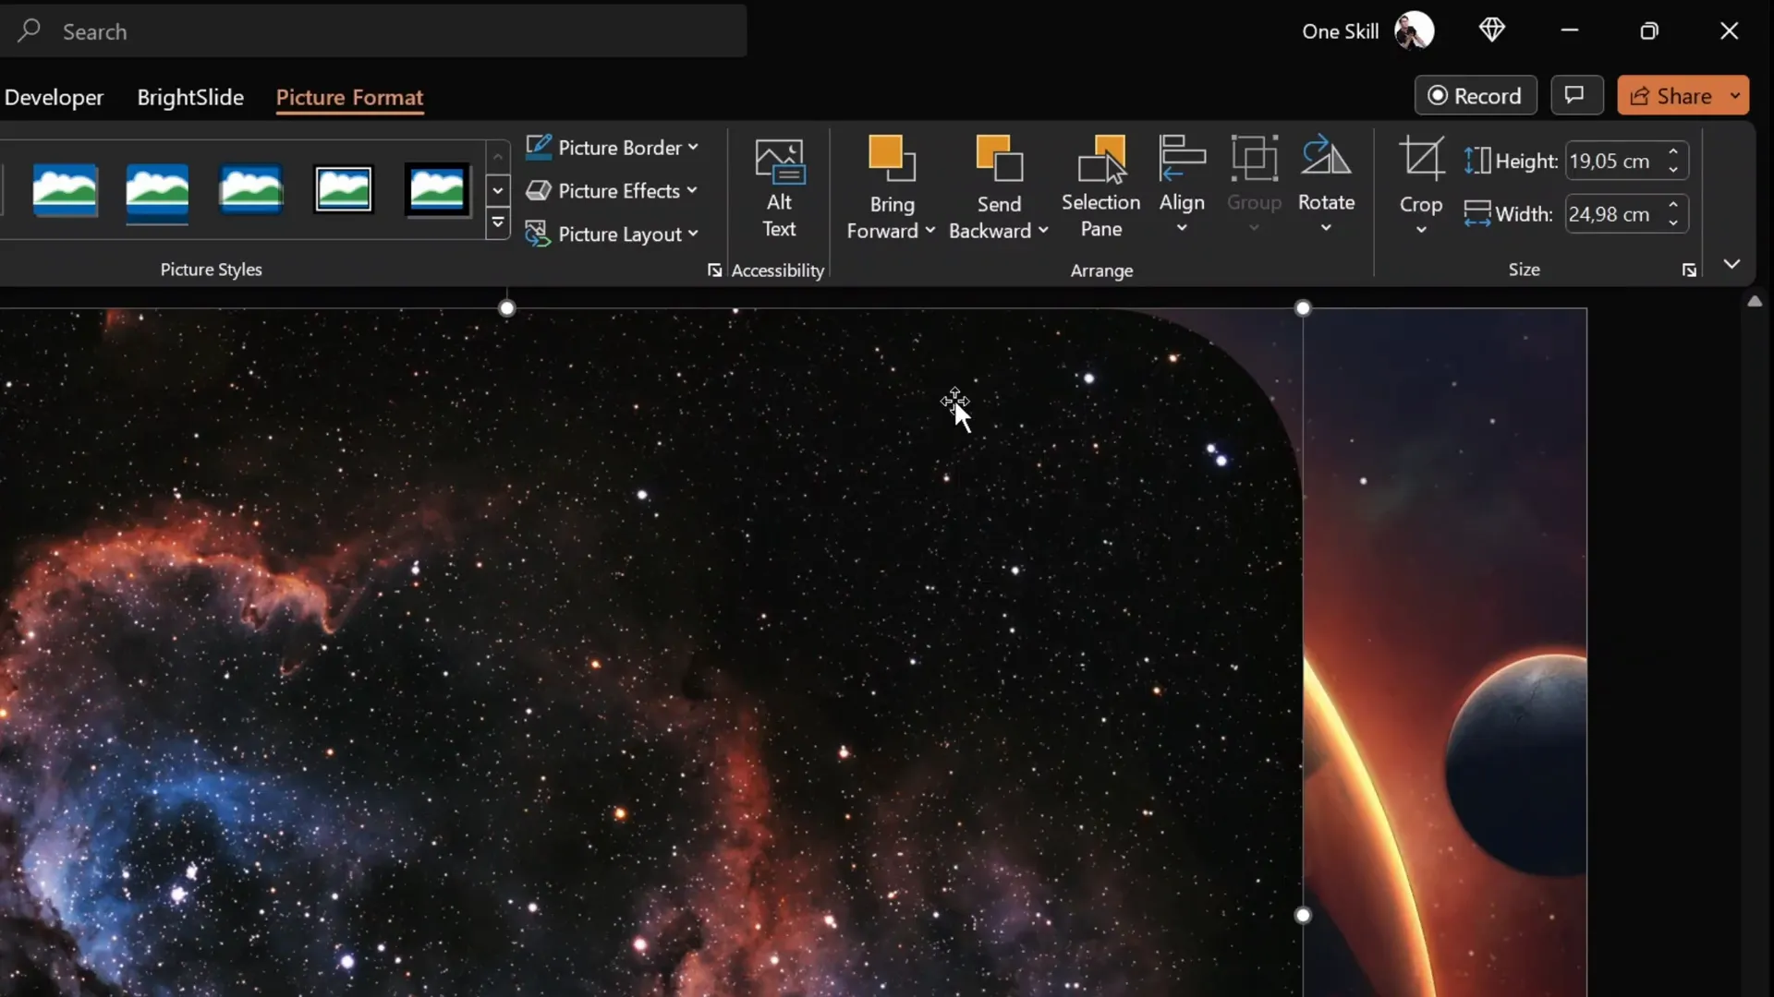Image resolution: width=1774 pixels, height=997 pixels.
Task: Move the Picture Styles gallery up one row
Action: coord(497,157)
